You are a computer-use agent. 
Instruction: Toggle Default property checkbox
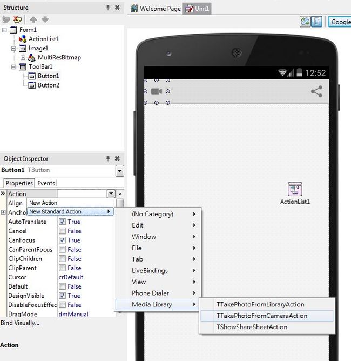(x=62, y=286)
